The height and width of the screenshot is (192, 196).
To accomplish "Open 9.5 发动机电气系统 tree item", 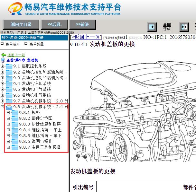I will pos(32,89).
